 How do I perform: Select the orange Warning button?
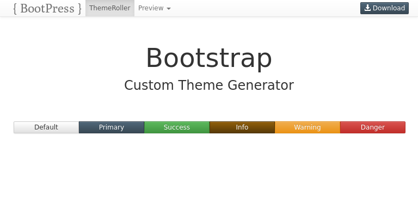click(308, 127)
